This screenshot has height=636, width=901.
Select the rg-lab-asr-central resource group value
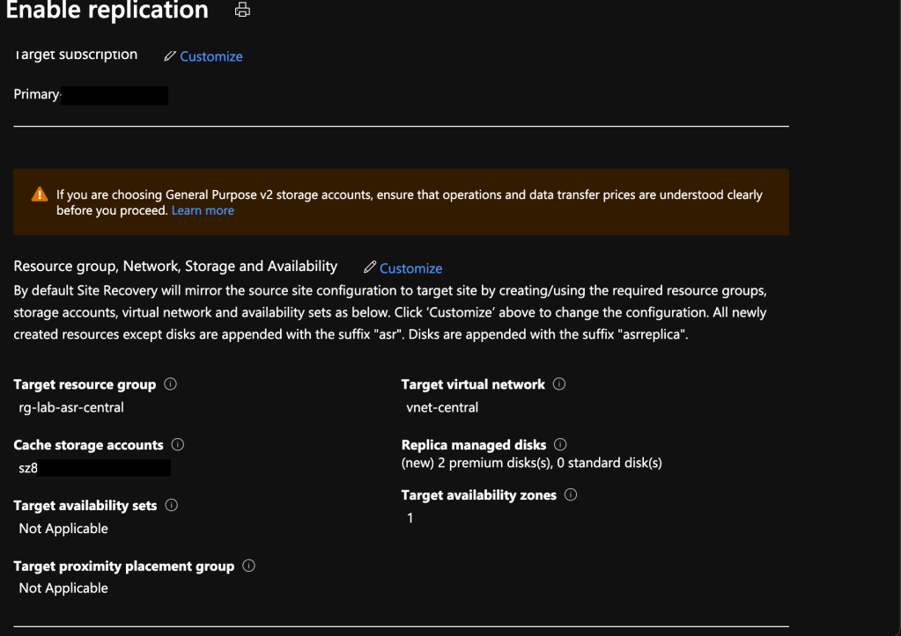pyautogui.click(x=71, y=407)
